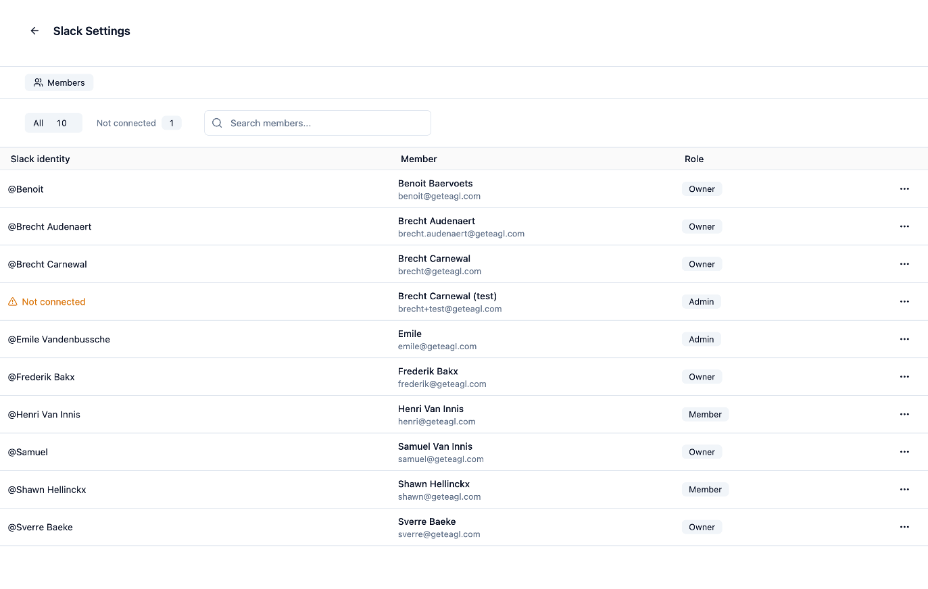Click the Owner badge for Benoit Baervoets

[702, 189]
